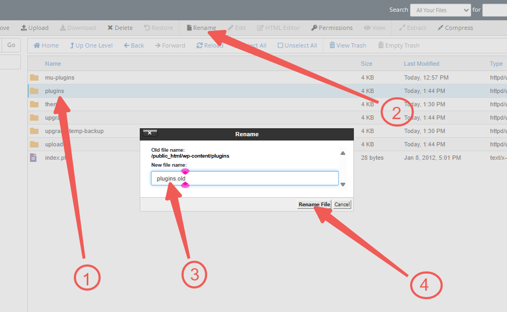Extract the selected archive
Viewport: 507px width, 312px height.
(x=412, y=27)
